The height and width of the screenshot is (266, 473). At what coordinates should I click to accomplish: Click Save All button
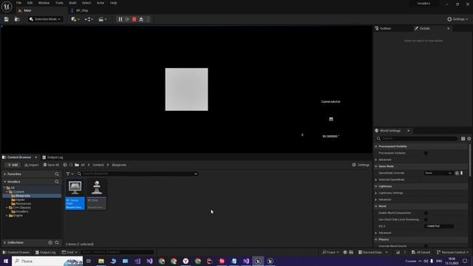[x=51, y=165]
